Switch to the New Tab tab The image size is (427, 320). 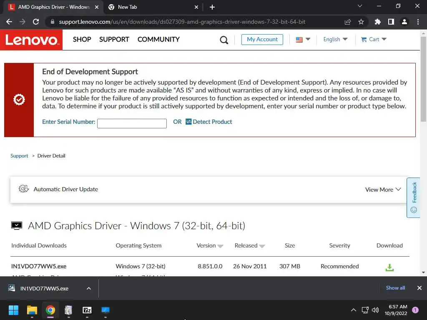point(153,7)
